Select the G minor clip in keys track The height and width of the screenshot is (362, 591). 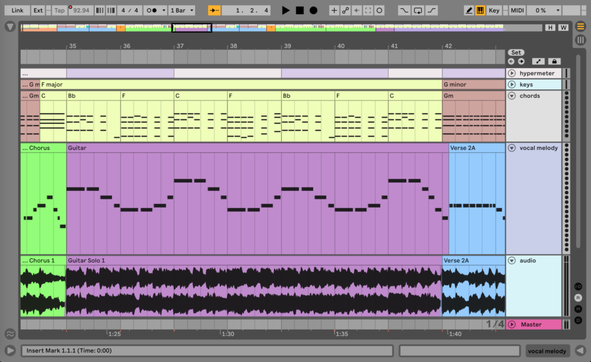[474, 84]
